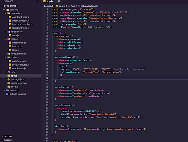
Task: Open userRoutes.js under routes
Action: (x=19, y=68)
